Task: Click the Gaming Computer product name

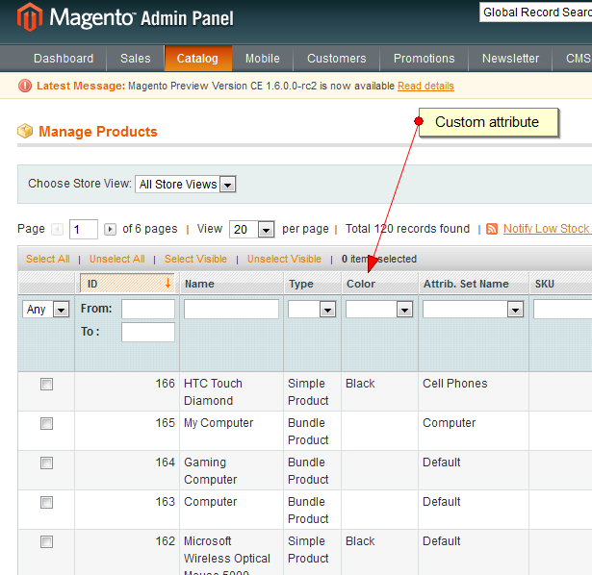Action: 210,470
